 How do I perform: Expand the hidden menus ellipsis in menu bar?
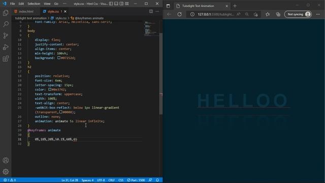[64, 4]
